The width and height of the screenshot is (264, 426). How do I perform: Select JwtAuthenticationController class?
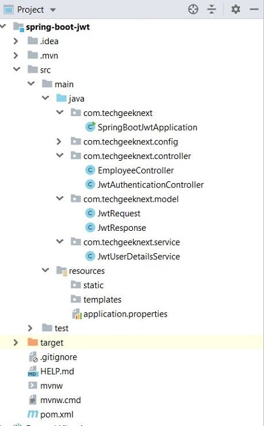click(x=150, y=185)
